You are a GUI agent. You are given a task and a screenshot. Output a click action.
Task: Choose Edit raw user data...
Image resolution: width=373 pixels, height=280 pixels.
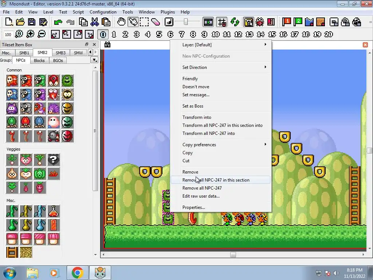click(x=221, y=196)
